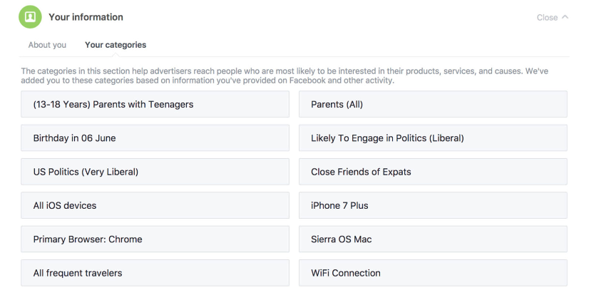The image size is (589, 295).
Task: Choose the Sierra OS Mac category
Action: click(433, 239)
